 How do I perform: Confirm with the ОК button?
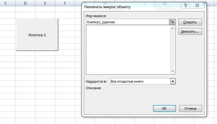click(165, 108)
